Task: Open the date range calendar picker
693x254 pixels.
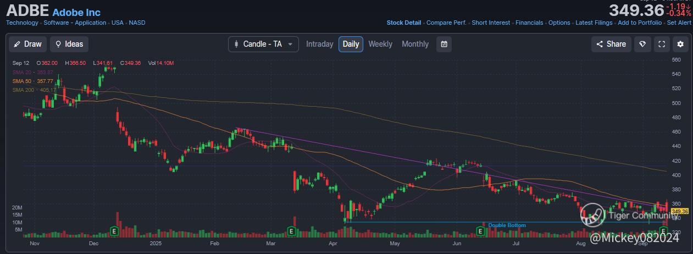Action: tap(444, 44)
